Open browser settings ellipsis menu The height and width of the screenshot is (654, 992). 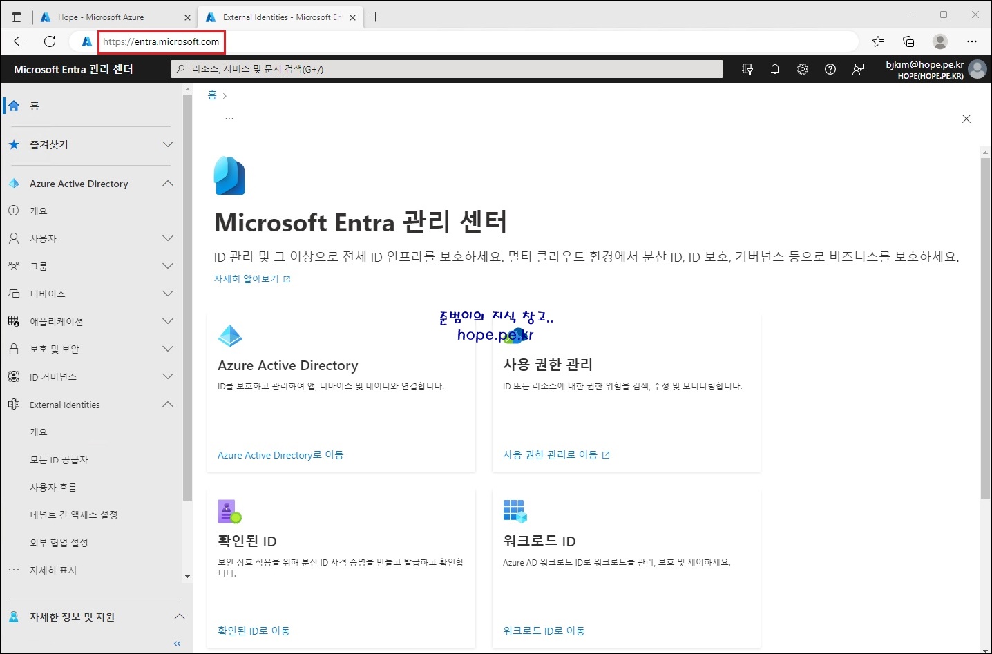pyautogui.click(x=972, y=41)
